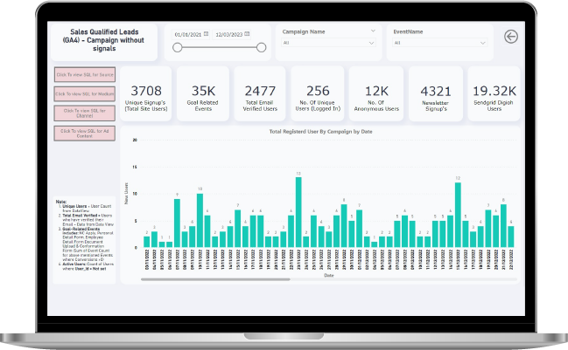Screen dimensions: 568x350
Task: Click 'Click To view SQL for Channel' button
Action: (85, 113)
